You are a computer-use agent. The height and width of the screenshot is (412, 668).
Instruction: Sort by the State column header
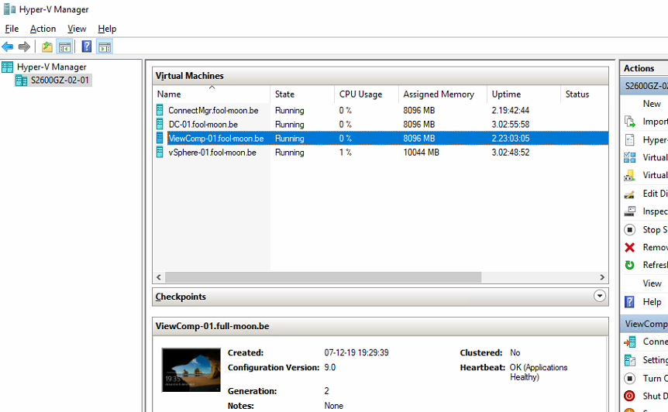coord(302,94)
